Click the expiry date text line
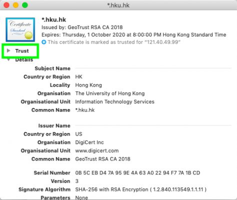237x200 pixels. click(133, 34)
